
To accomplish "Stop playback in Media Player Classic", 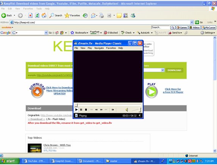I will pyautogui.click(x=86, y=110).
